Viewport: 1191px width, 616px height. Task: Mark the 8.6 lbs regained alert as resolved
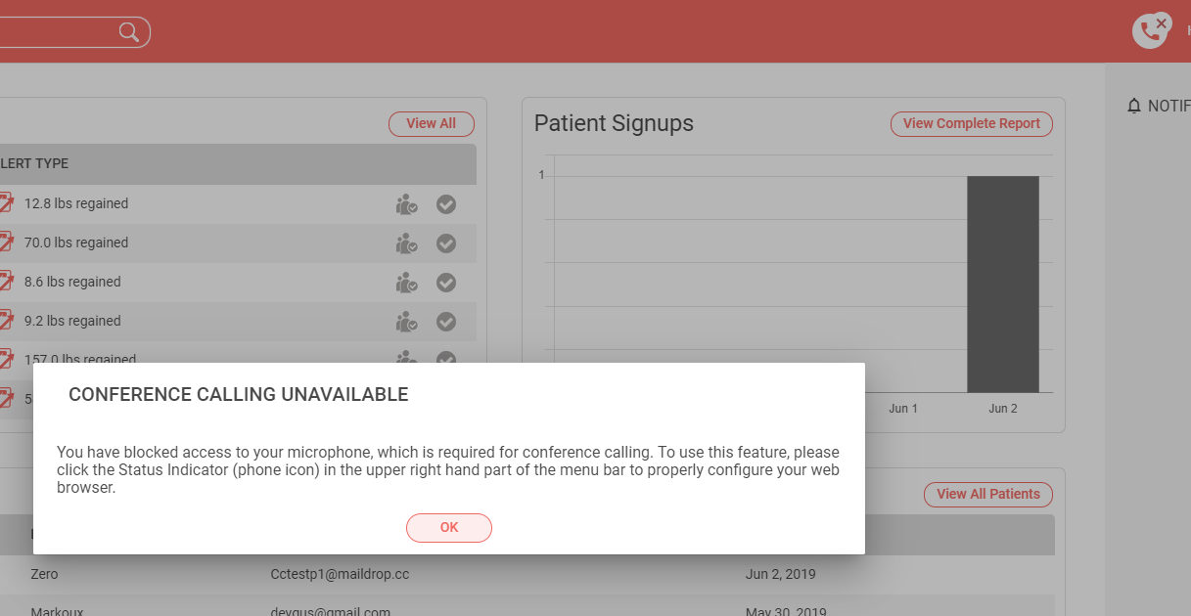(446, 283)
